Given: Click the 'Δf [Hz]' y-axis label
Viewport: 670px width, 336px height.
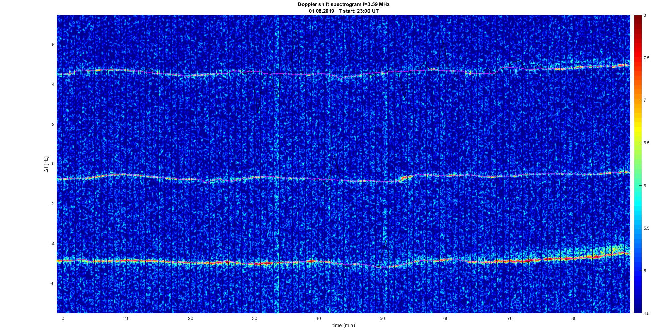Looking at the screenshot, I should [46, 164].
